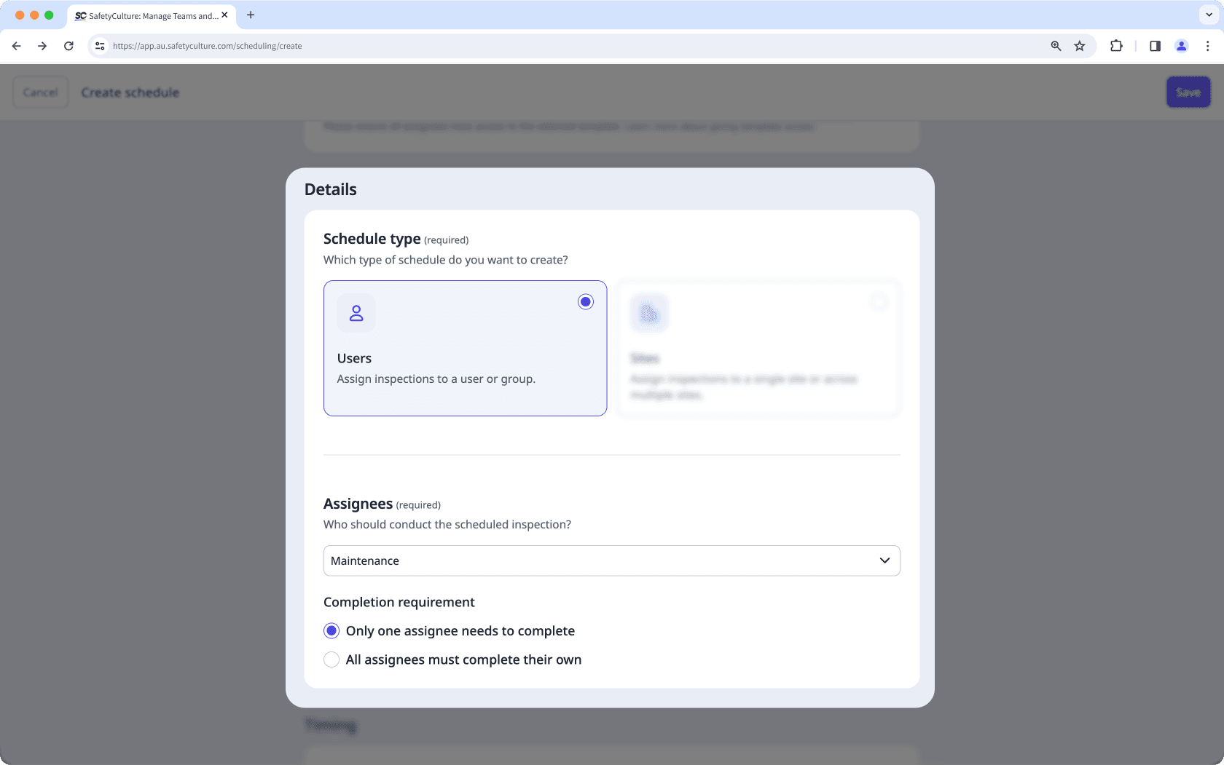Open the browser extensions puzzle icon

coord(1115,45)
